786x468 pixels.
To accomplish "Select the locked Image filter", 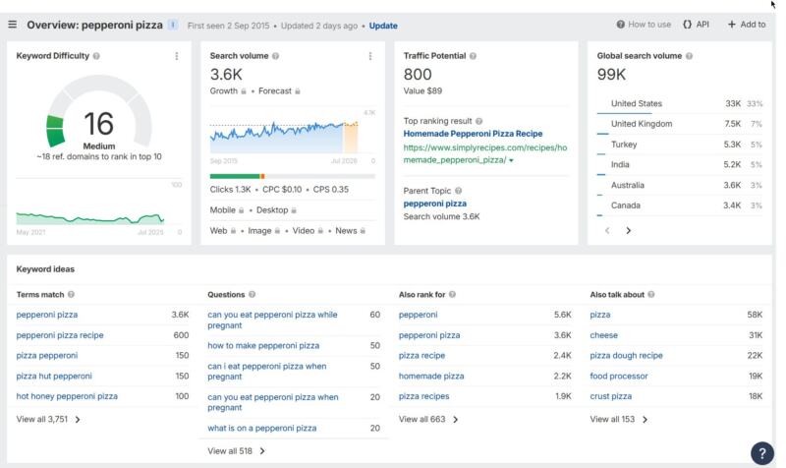I will click(x=263, y=231).
